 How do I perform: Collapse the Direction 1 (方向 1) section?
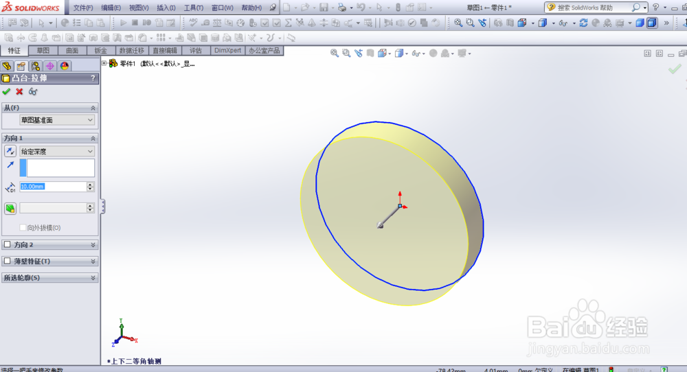point(93,138)
